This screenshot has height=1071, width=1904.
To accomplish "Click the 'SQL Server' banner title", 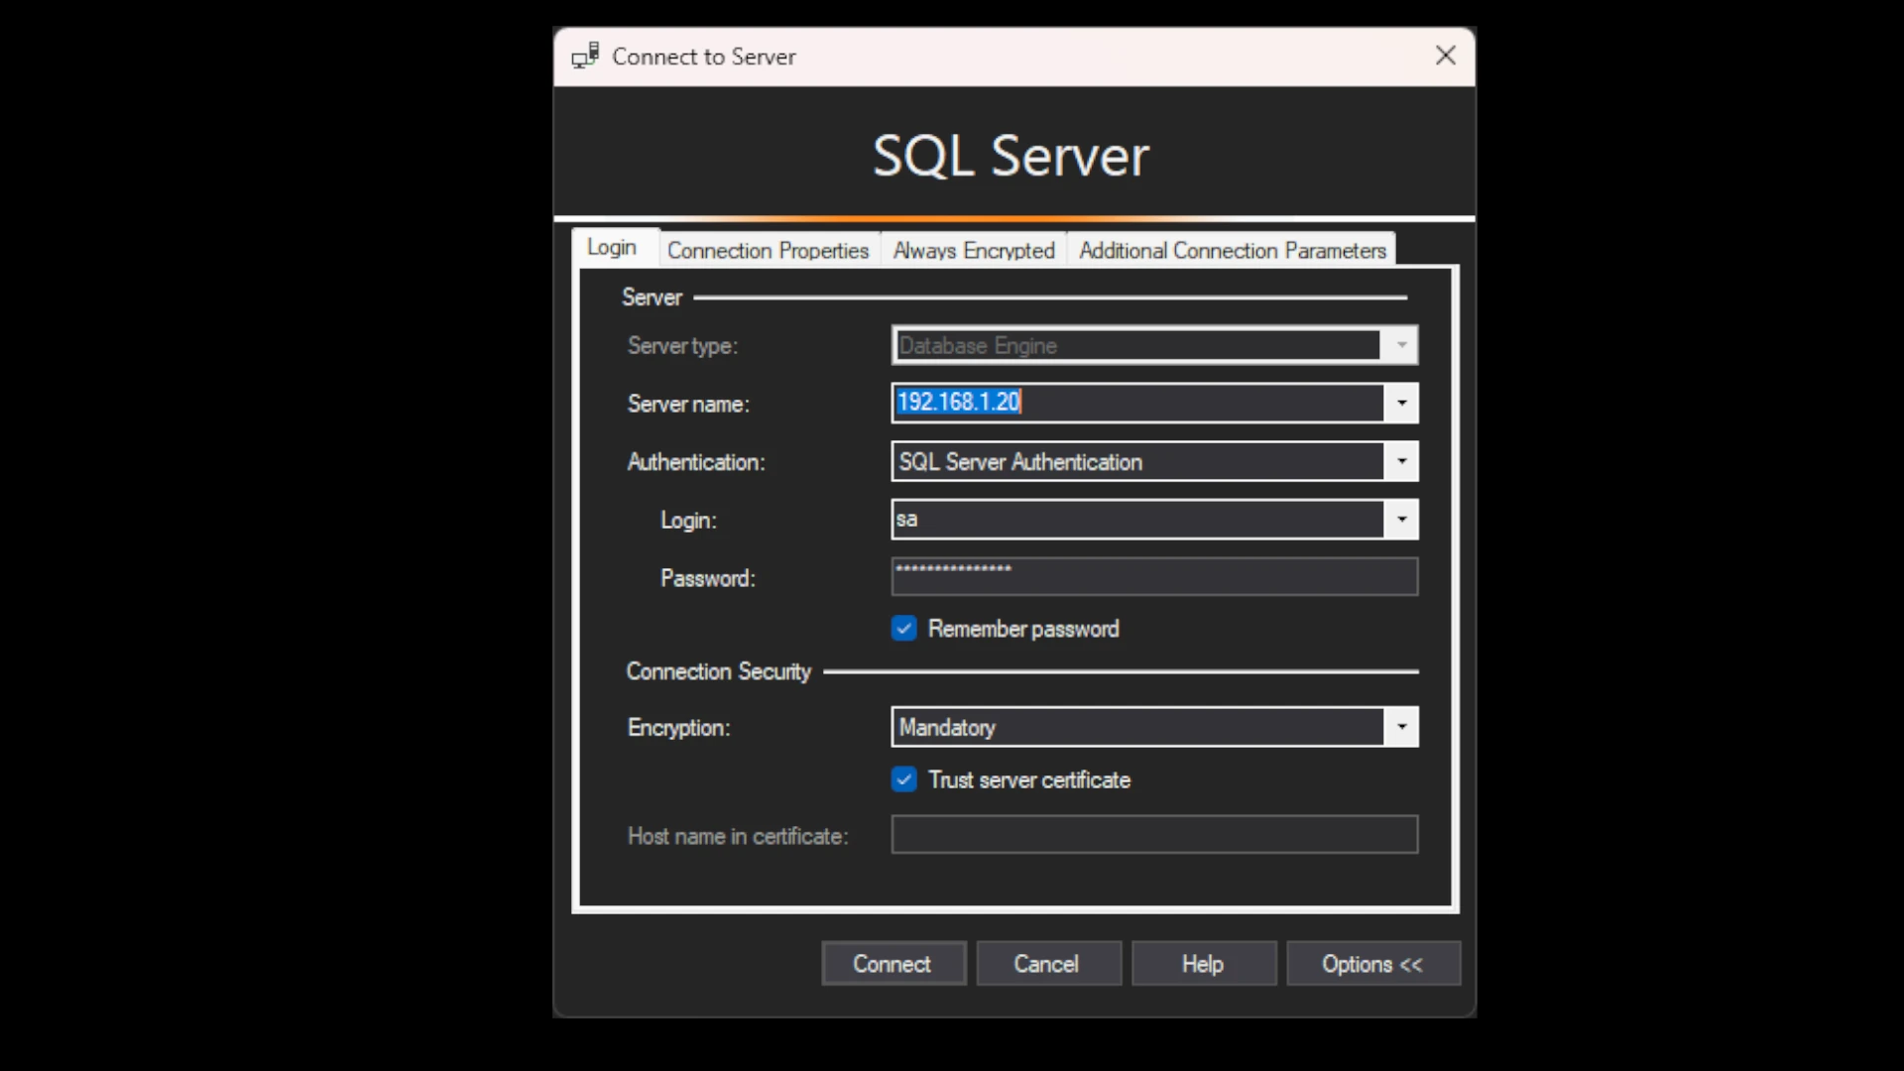I will coord(1011,156).
